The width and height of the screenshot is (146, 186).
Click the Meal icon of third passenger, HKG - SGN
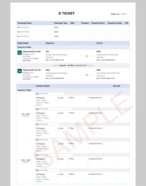[x=69, y=174]
